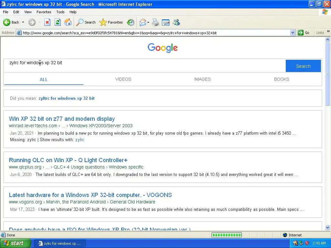The width and height of the screenshot is (331, 248).
Task: Click the page loading progress bar
Action: click(227, 235)
